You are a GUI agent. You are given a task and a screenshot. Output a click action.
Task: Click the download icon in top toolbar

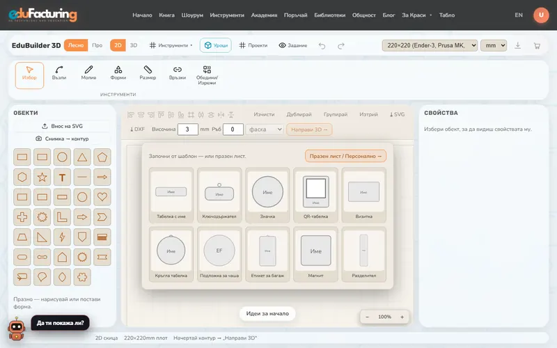coord(517,45)
